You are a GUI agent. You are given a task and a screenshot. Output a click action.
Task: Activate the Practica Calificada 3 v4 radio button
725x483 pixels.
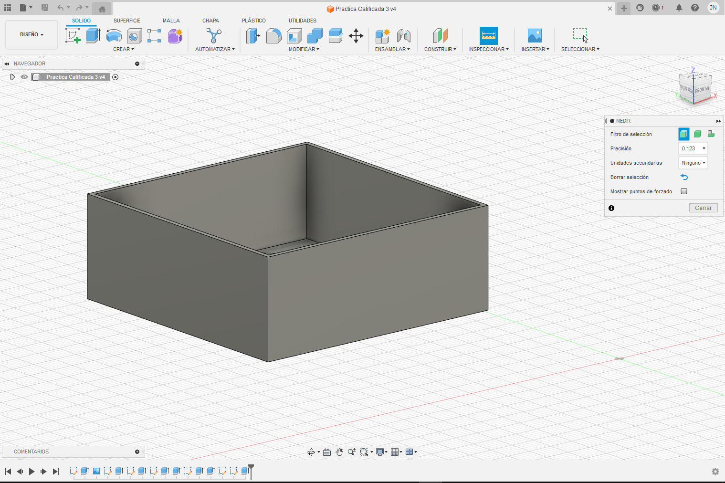tap(115, 77)
